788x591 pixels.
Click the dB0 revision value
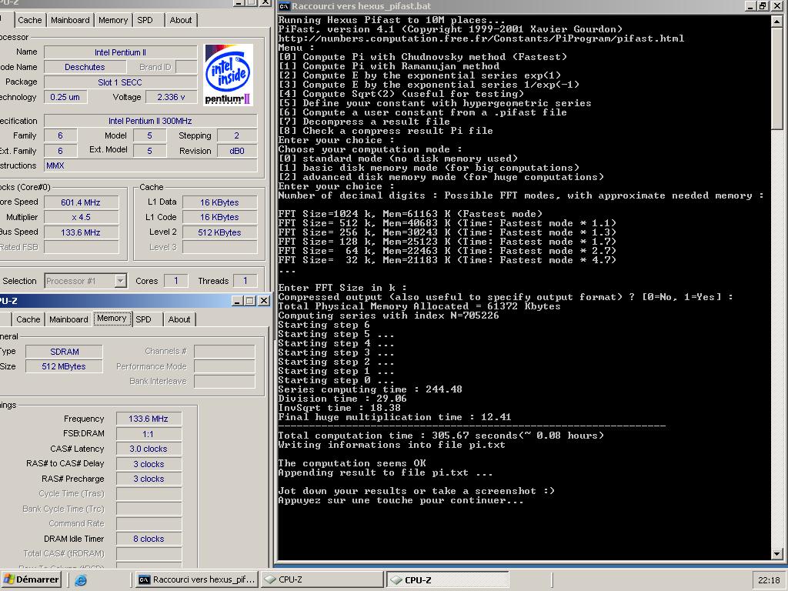point(237,151)
